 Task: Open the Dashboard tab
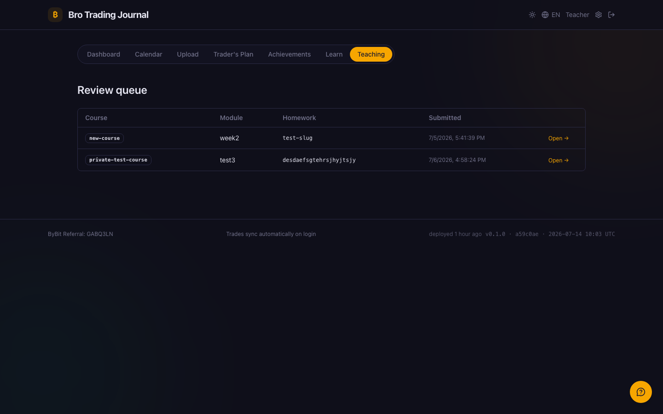(x=104, y=54)
